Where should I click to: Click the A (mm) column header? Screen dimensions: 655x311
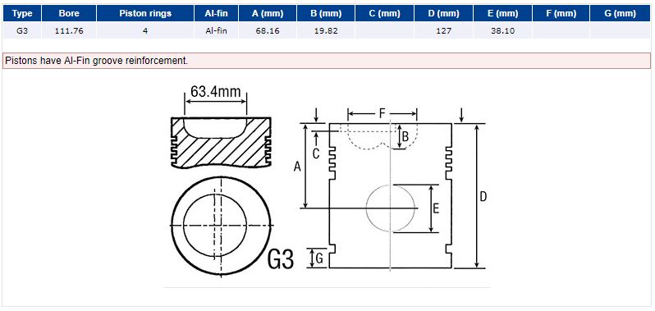point(268,13)
